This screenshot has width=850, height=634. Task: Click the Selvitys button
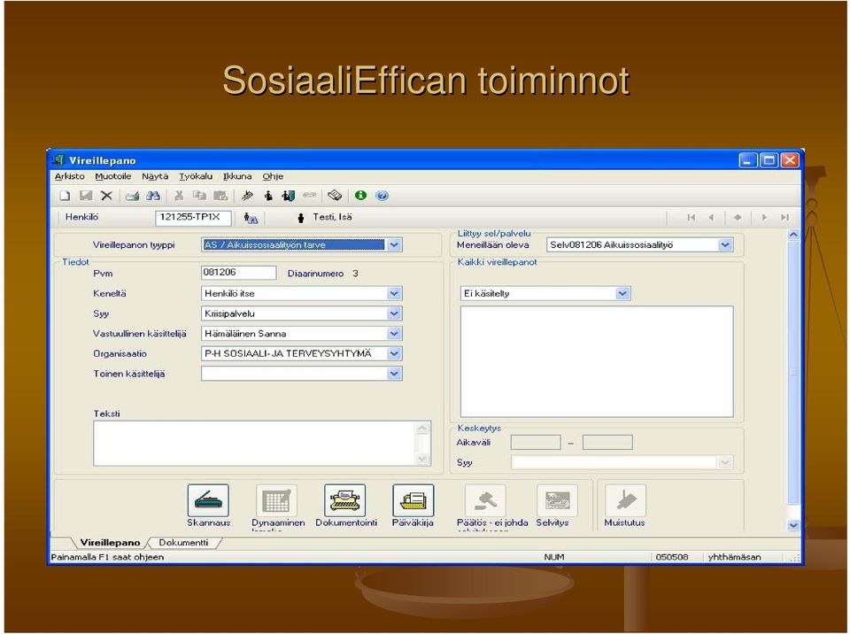pos(557,500)
